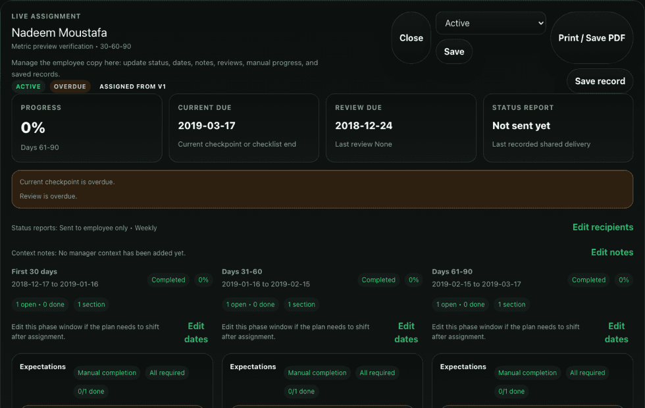Click the OVERDUE status badge
This screenshot has height=408, width=645.
70,87
